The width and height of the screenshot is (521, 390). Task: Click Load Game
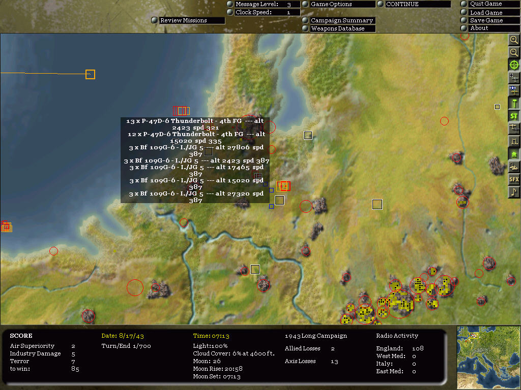point(490,13)
